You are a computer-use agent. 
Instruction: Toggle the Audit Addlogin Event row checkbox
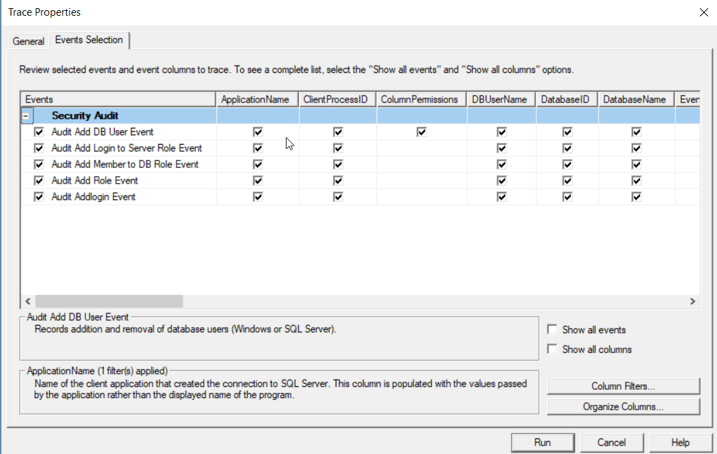click(39, 197)
